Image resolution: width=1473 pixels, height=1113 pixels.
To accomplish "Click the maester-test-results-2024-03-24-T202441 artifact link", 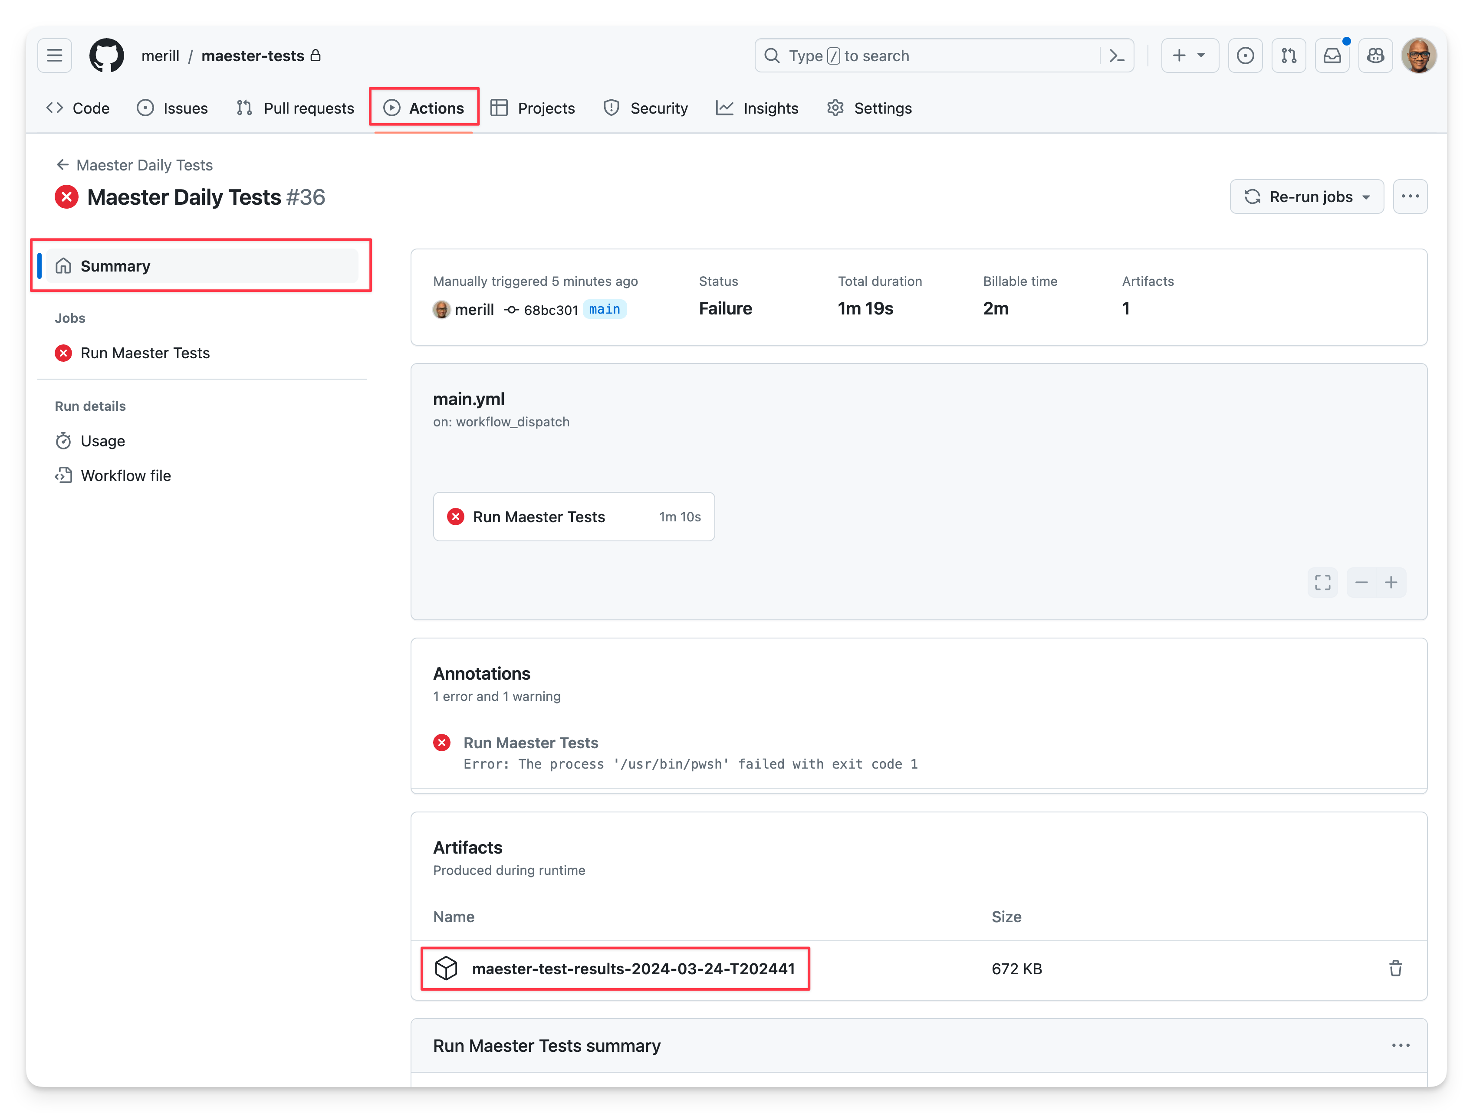I will point(633,968).
